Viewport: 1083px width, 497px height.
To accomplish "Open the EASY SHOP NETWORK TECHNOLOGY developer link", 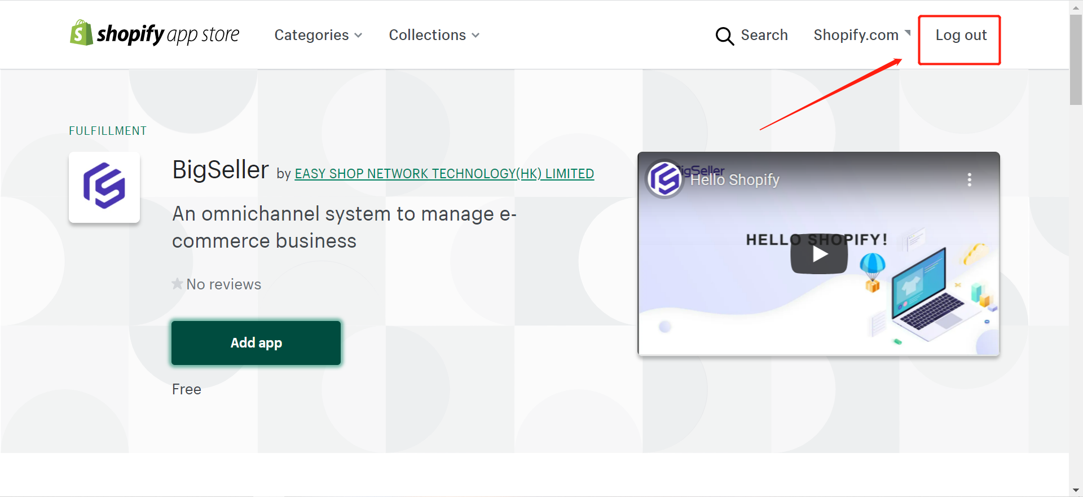I will coord(444,174).
